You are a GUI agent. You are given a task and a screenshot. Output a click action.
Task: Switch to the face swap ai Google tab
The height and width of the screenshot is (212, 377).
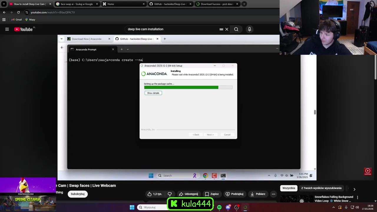click(x=77, y=4)
